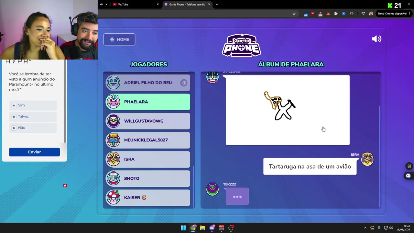Select the KAISER player row
414x233 pixels.
click(x=148, y=197)
